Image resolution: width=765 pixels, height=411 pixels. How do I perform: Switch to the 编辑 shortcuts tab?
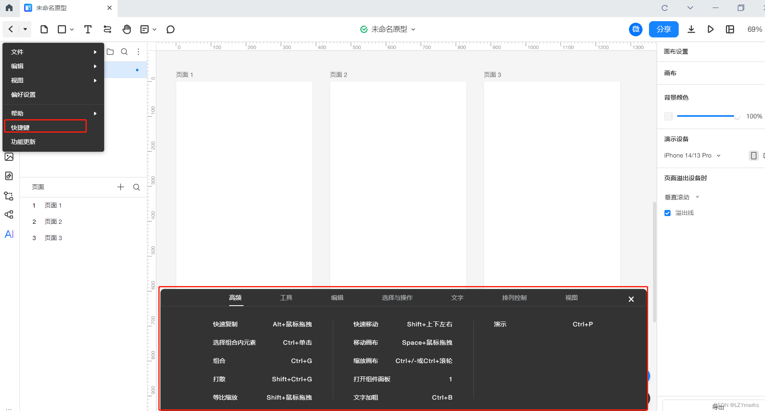[337, 297]
